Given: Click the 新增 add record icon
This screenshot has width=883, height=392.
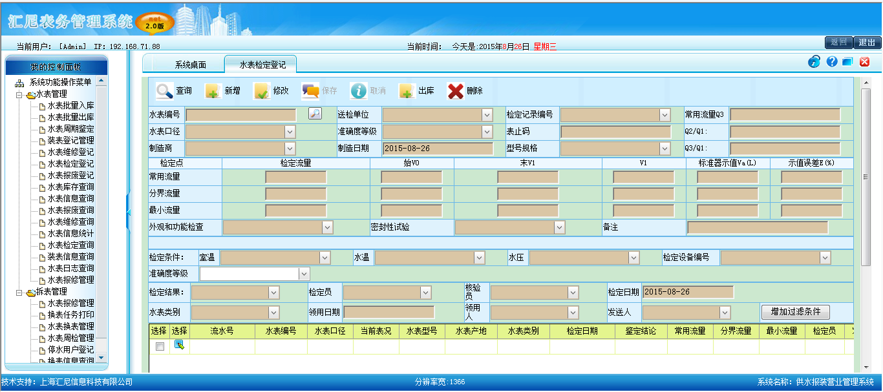Looking at the screenshot, I should point(213,91).
